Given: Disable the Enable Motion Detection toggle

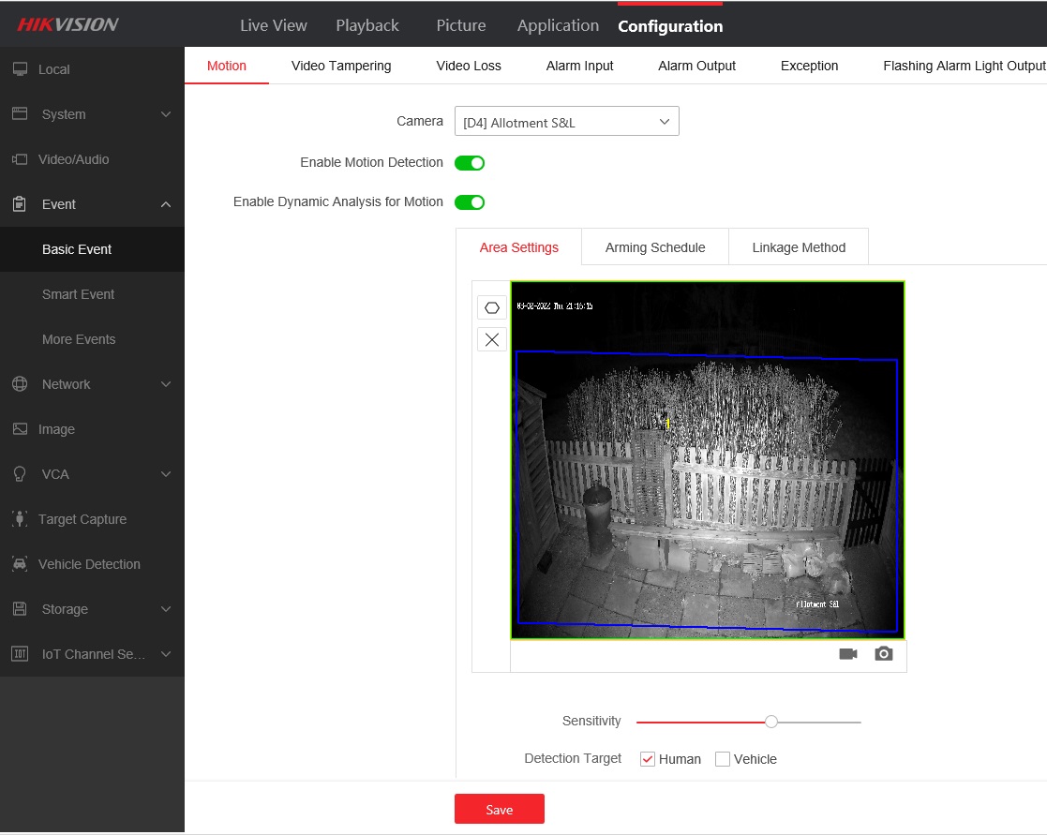Looking at the screenshot, I should (x=470, y=163).
